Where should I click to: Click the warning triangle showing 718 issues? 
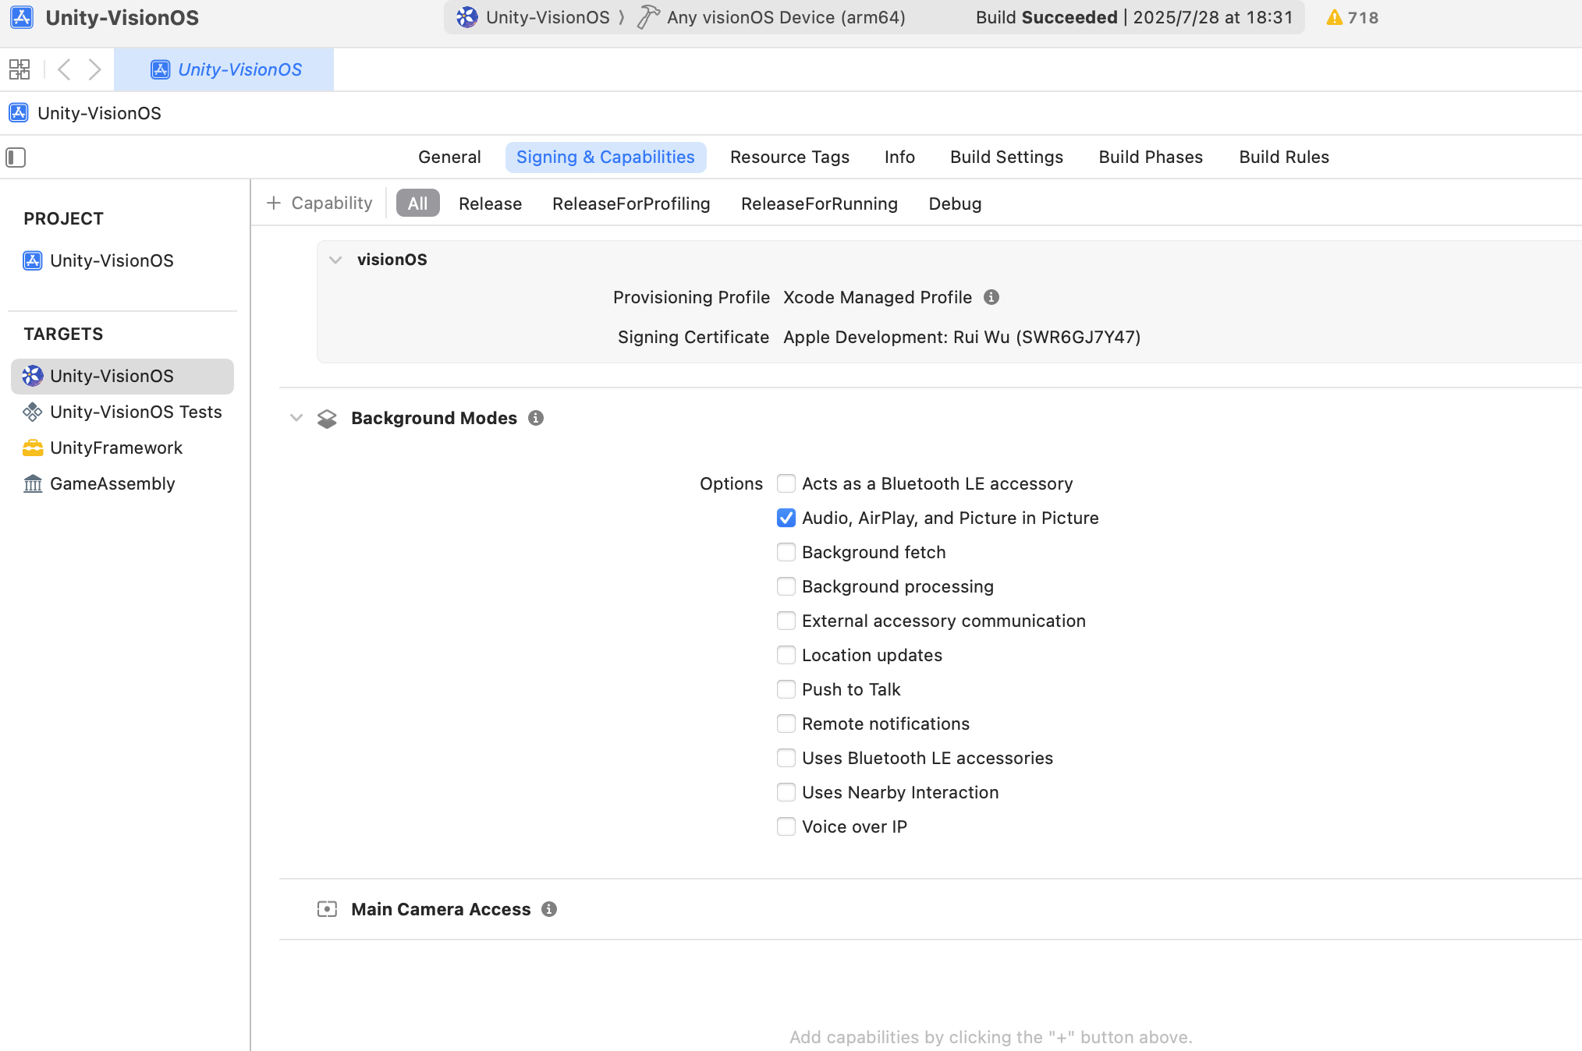[x=1334, y=17]
